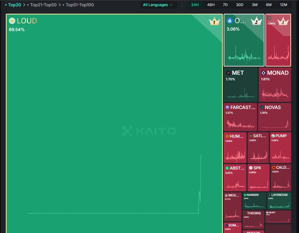Click the 0.77% MEG value
The height and width of the screenshot is (233, 299).
228,199
